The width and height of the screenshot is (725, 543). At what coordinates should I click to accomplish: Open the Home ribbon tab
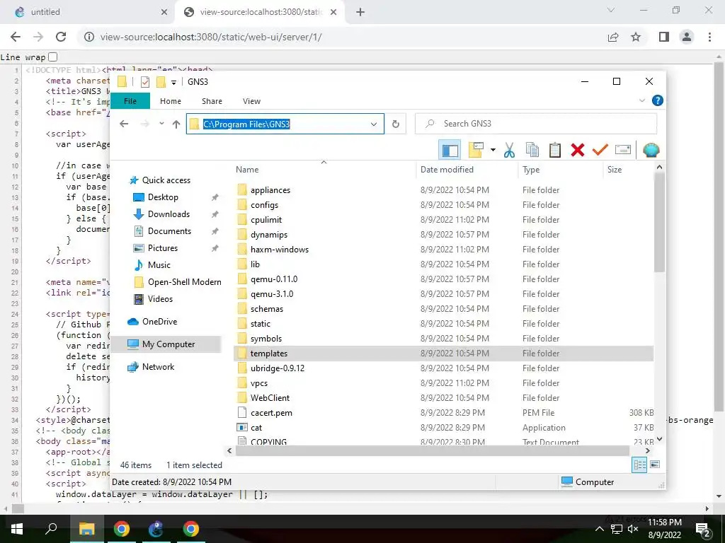coord(171,101)
